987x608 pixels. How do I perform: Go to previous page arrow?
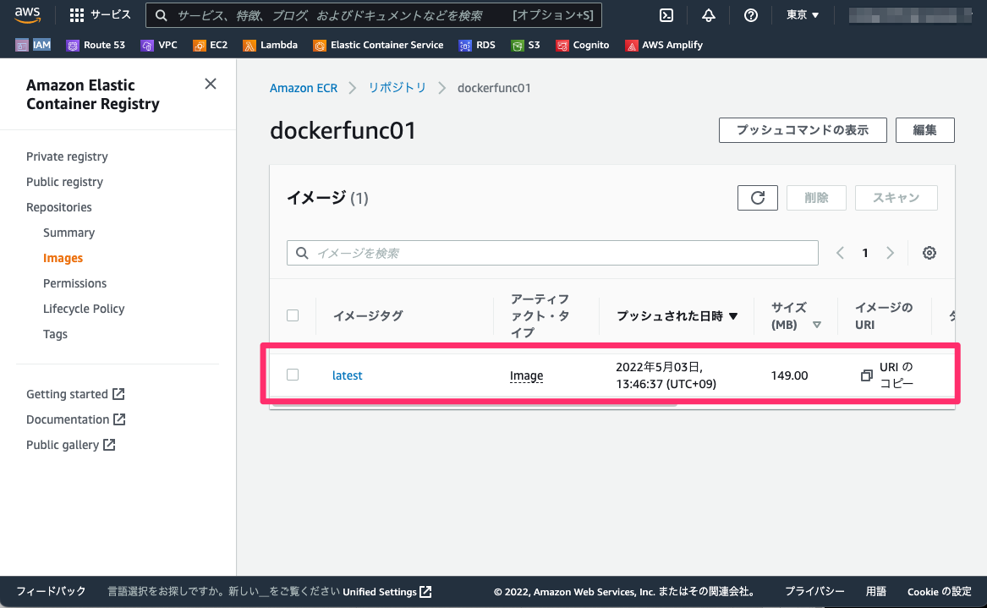(840, 253)
